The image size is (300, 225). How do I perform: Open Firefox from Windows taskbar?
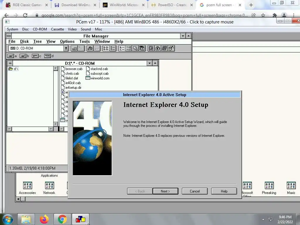coord(44,219)
